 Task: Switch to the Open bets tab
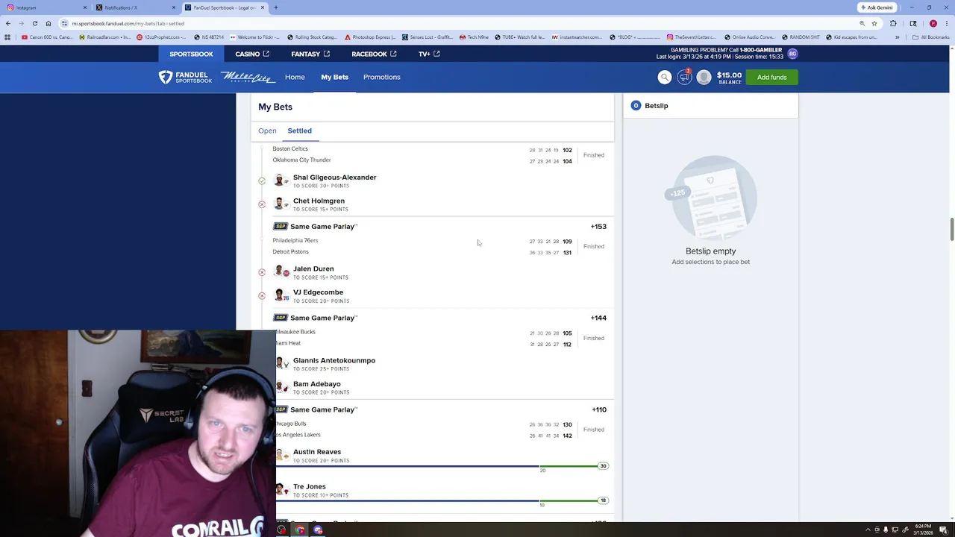(x=267, y=131)
